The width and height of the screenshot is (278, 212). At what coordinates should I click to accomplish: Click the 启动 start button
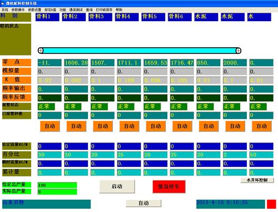click(x=117, y=186)
